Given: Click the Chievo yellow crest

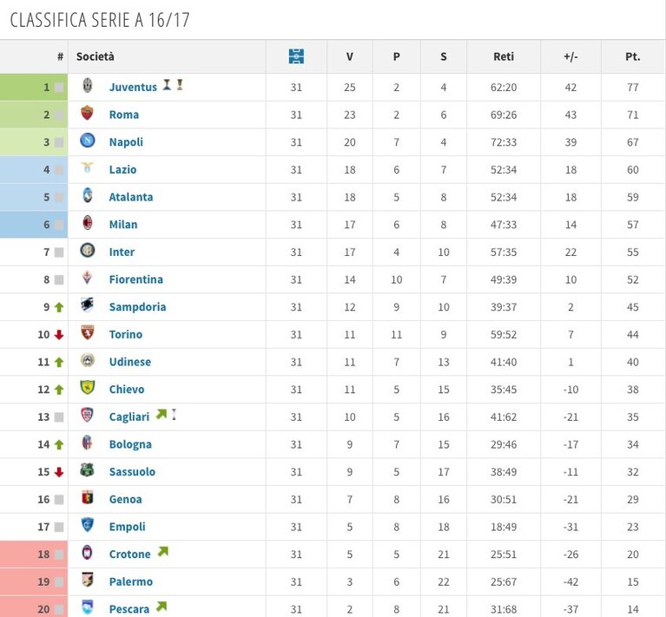Looking at the screenshot, I should click(88, 387).
